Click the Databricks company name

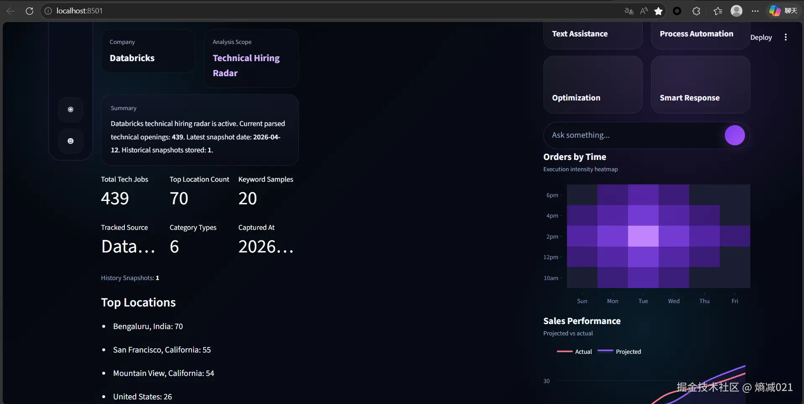pos(132,58)
